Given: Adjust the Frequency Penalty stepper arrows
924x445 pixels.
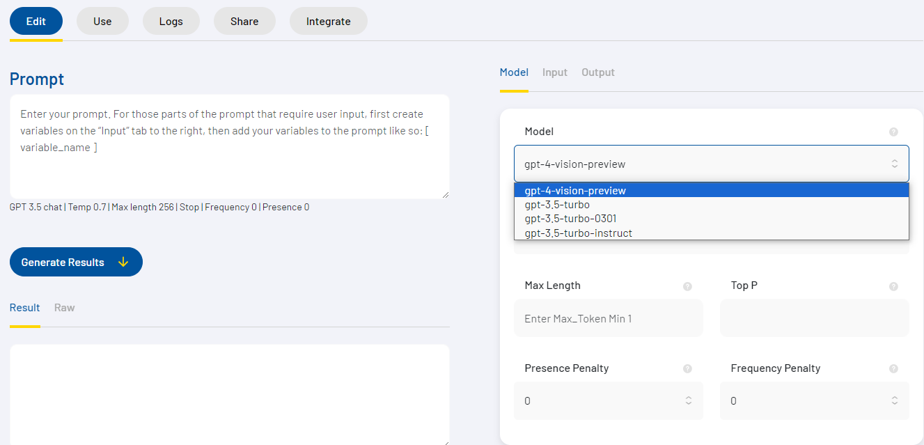Looking at the screenshot, I should pyautogui.click(x=894, y=400).
